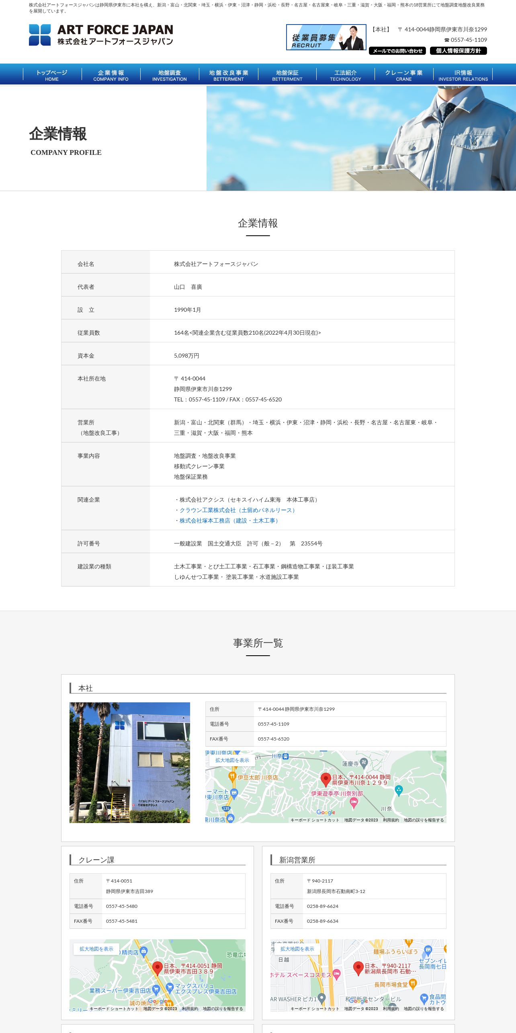Open 利用規約 on 本社 map
Screen dimensions: 516x1033
(x=391, y=820)
